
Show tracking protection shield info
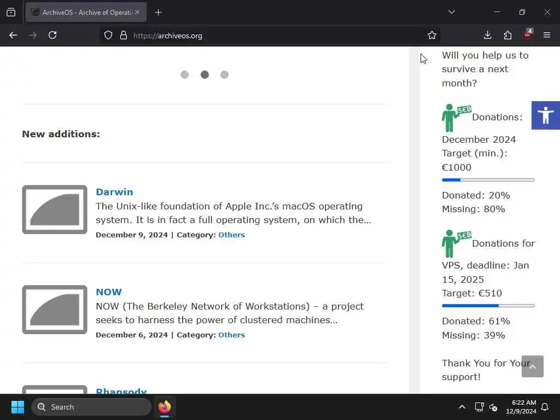108,36
